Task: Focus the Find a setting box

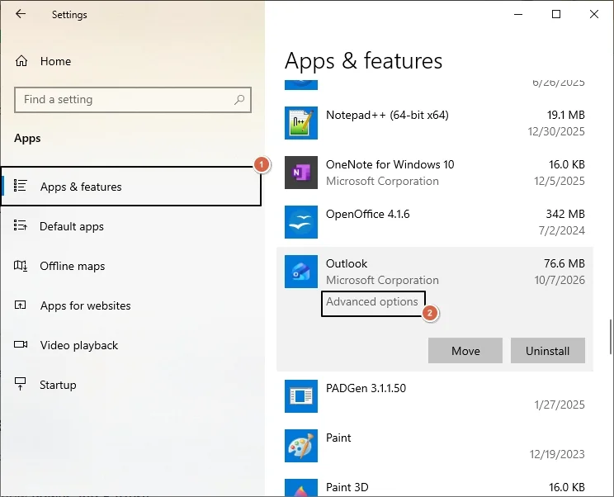Action: [x=133, y=100]
